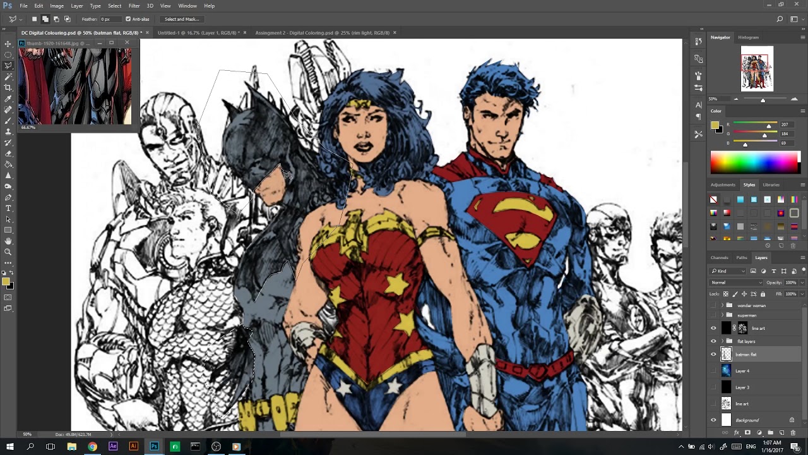The height and width of the screenshot is (455, 808).
Task: Click Add to selection mode icon
Action: point(45,19)
